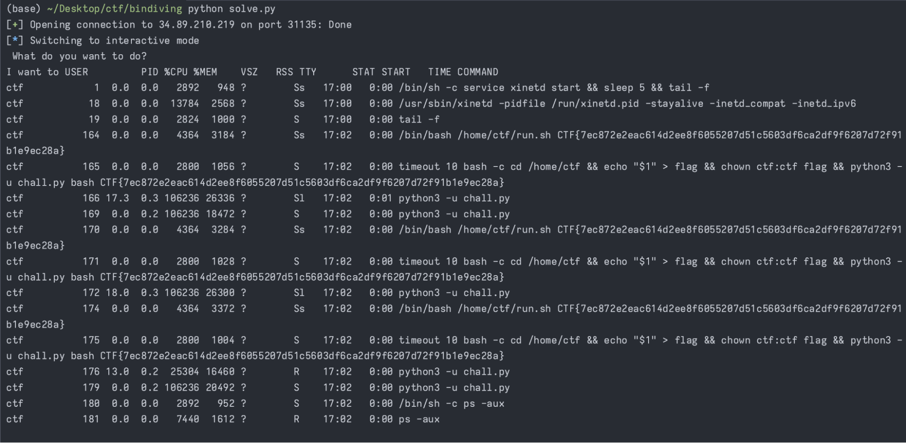Click the ~/Desktop/ctf/bindiving path in the prompt

[x=114, y=9]
